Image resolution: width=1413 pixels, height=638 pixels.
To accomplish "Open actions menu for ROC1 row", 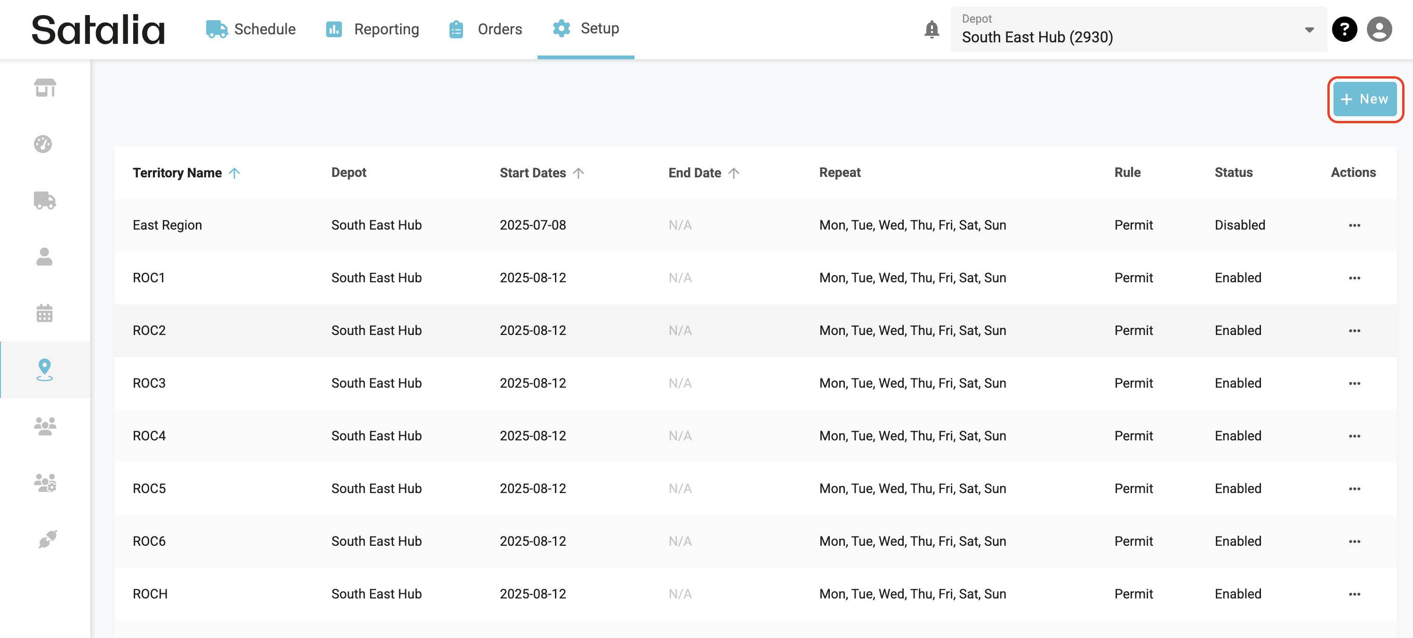I will (x=1354, y=278).
